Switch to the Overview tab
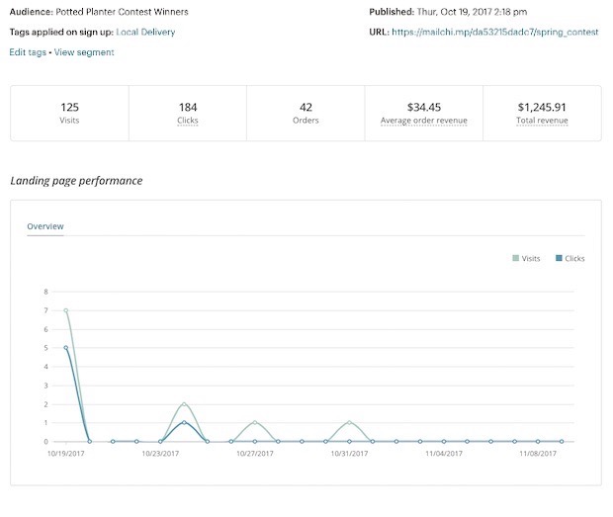Screen dimensions: 613x517 click(x=45, y=226)
